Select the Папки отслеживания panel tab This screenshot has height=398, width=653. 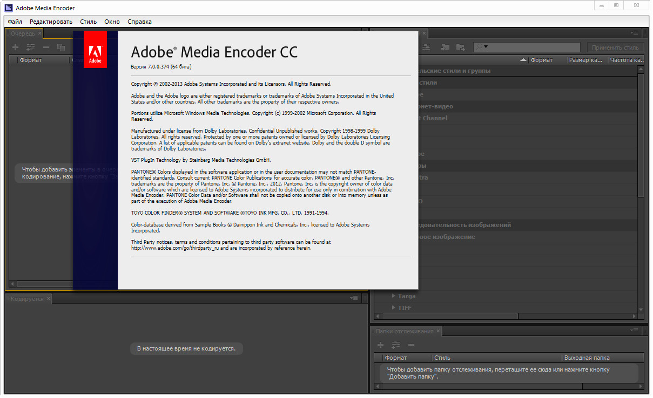pyautogui.click(x=405, y=331)
